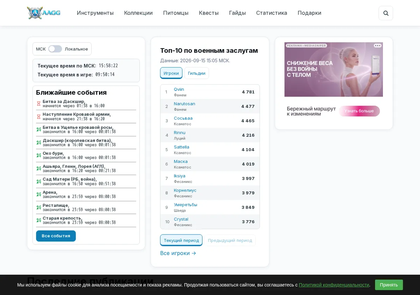Click swords icon beside Око бури event
Image resolution: width=420 pixels, height=295 pixels.
tap(39, 156)
